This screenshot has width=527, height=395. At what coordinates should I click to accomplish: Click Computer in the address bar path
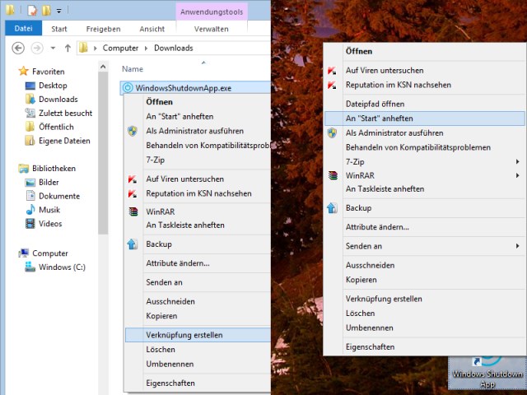120,48
